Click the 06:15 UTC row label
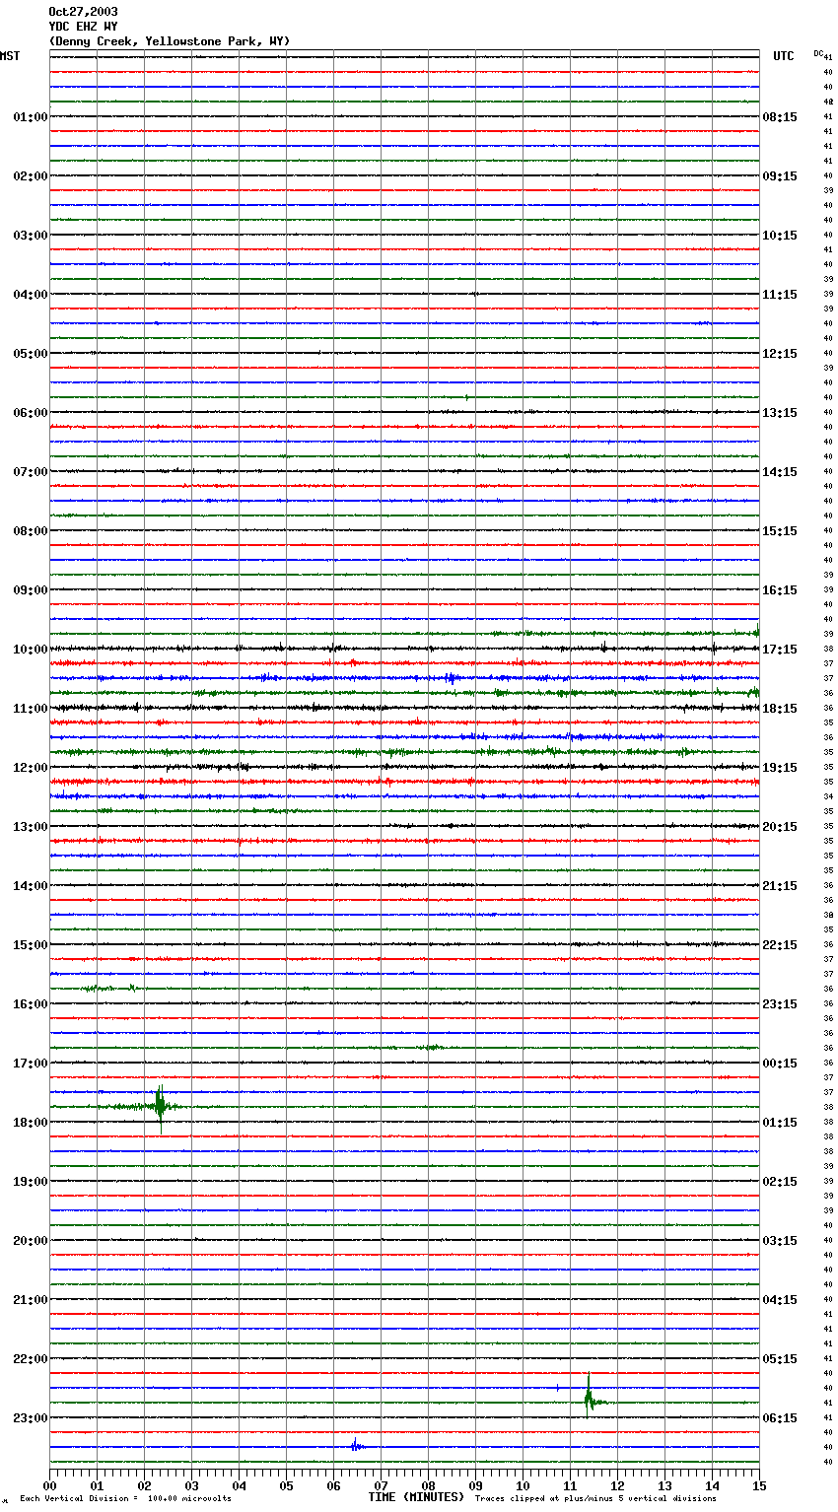Viewport: 838px width, 1512px height. pos(780,1418)
